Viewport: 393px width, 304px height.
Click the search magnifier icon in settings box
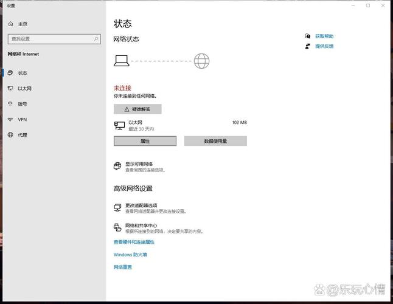point(96,39)
